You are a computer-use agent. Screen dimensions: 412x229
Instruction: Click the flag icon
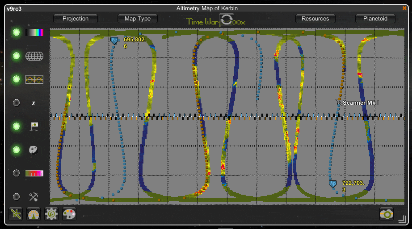click(34, 126)
